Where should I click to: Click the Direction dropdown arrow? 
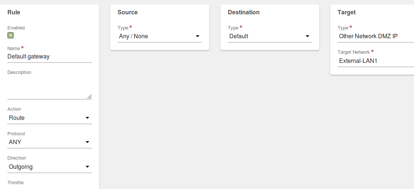[x=87, y=167]
